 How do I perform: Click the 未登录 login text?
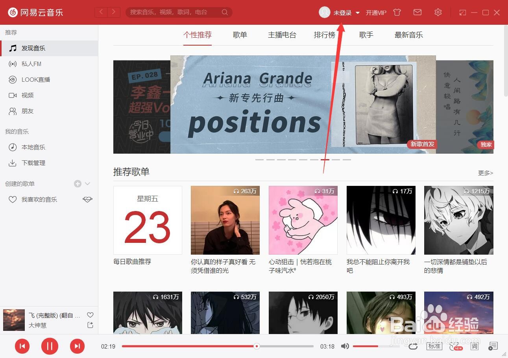click(x=342, y=13)
